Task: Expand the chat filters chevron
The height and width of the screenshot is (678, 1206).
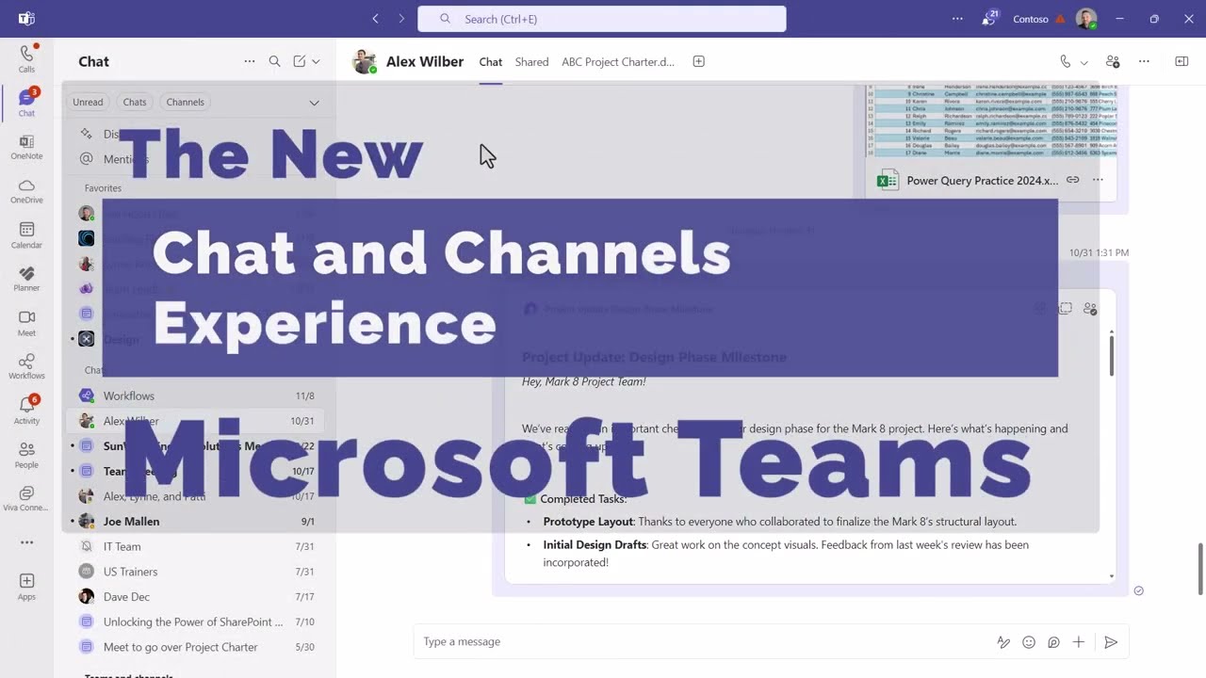Action: coord(314,103)
